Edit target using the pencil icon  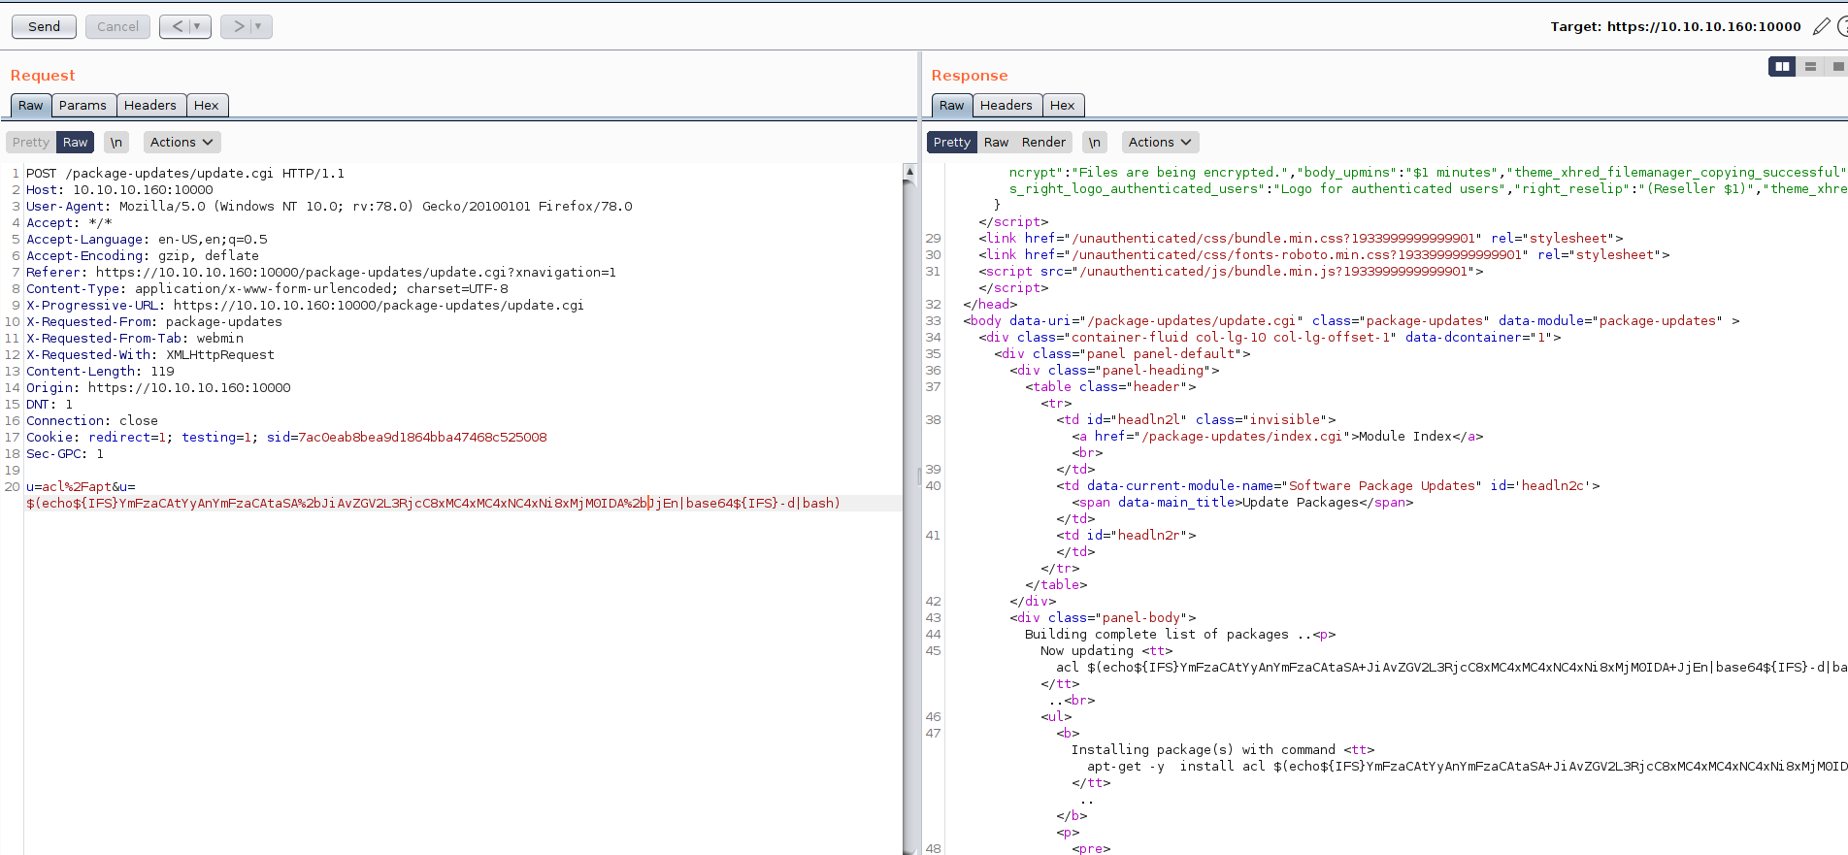point(1821,26)
